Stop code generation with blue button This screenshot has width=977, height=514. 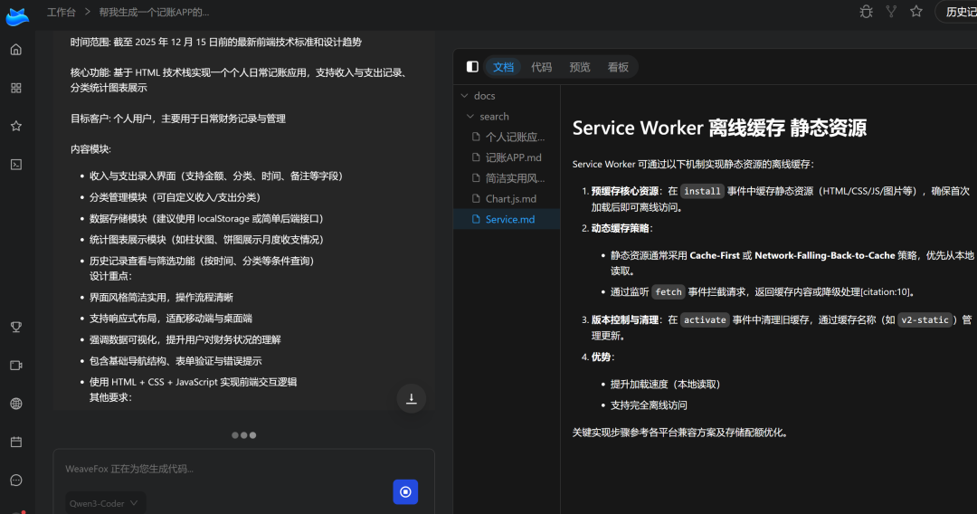[x=405, y=491]
